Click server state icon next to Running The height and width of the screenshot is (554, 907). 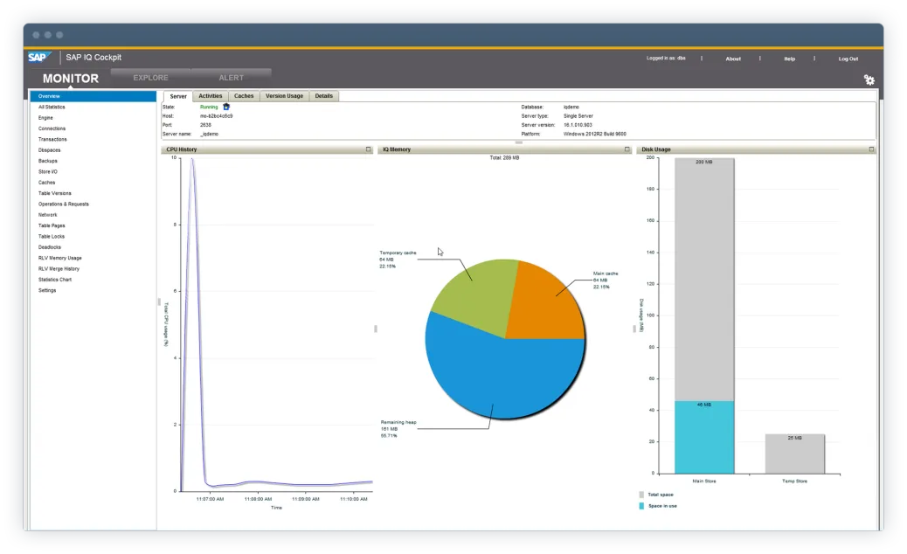226,107
